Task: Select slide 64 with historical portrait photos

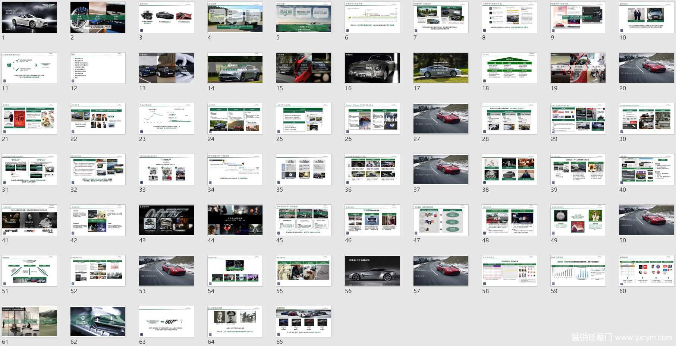Action: 235,321
